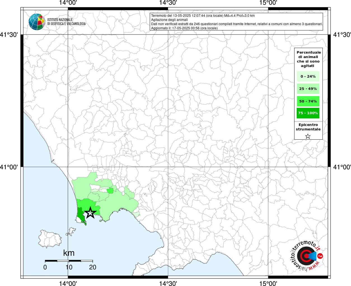
Task: Click the small medium-green municipality north of the epicenter
Action: coord(110,190)
